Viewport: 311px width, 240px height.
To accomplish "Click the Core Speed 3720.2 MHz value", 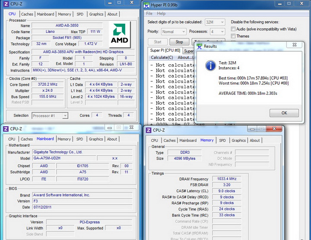I will point(48,84).
